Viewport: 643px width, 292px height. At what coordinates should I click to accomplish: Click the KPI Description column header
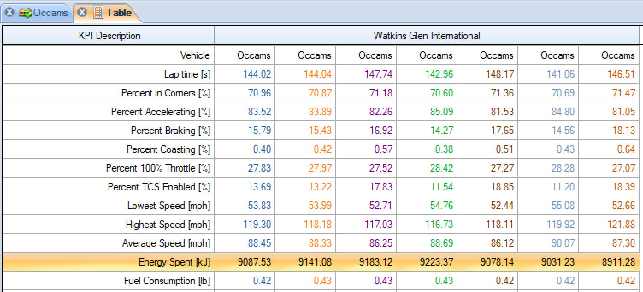point(109,36)
